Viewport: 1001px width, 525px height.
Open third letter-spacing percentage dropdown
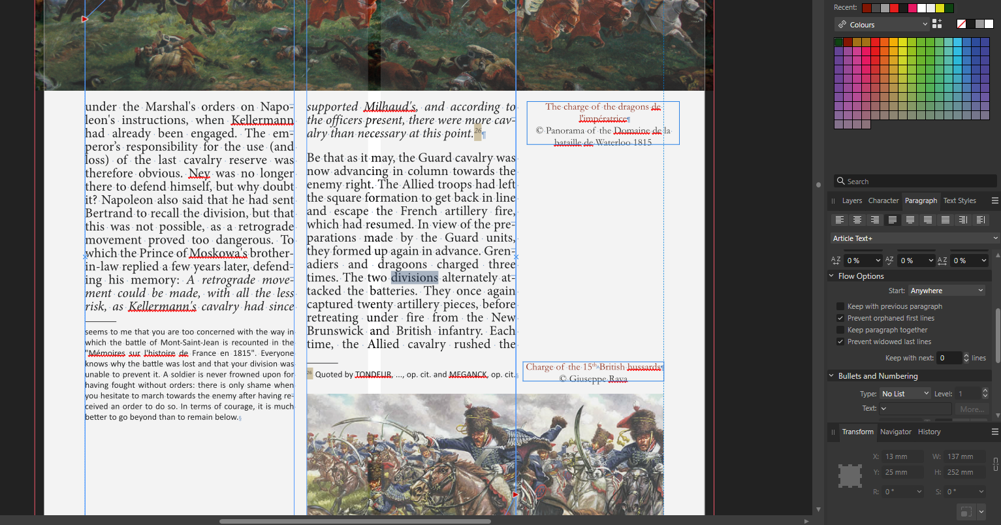984,261
